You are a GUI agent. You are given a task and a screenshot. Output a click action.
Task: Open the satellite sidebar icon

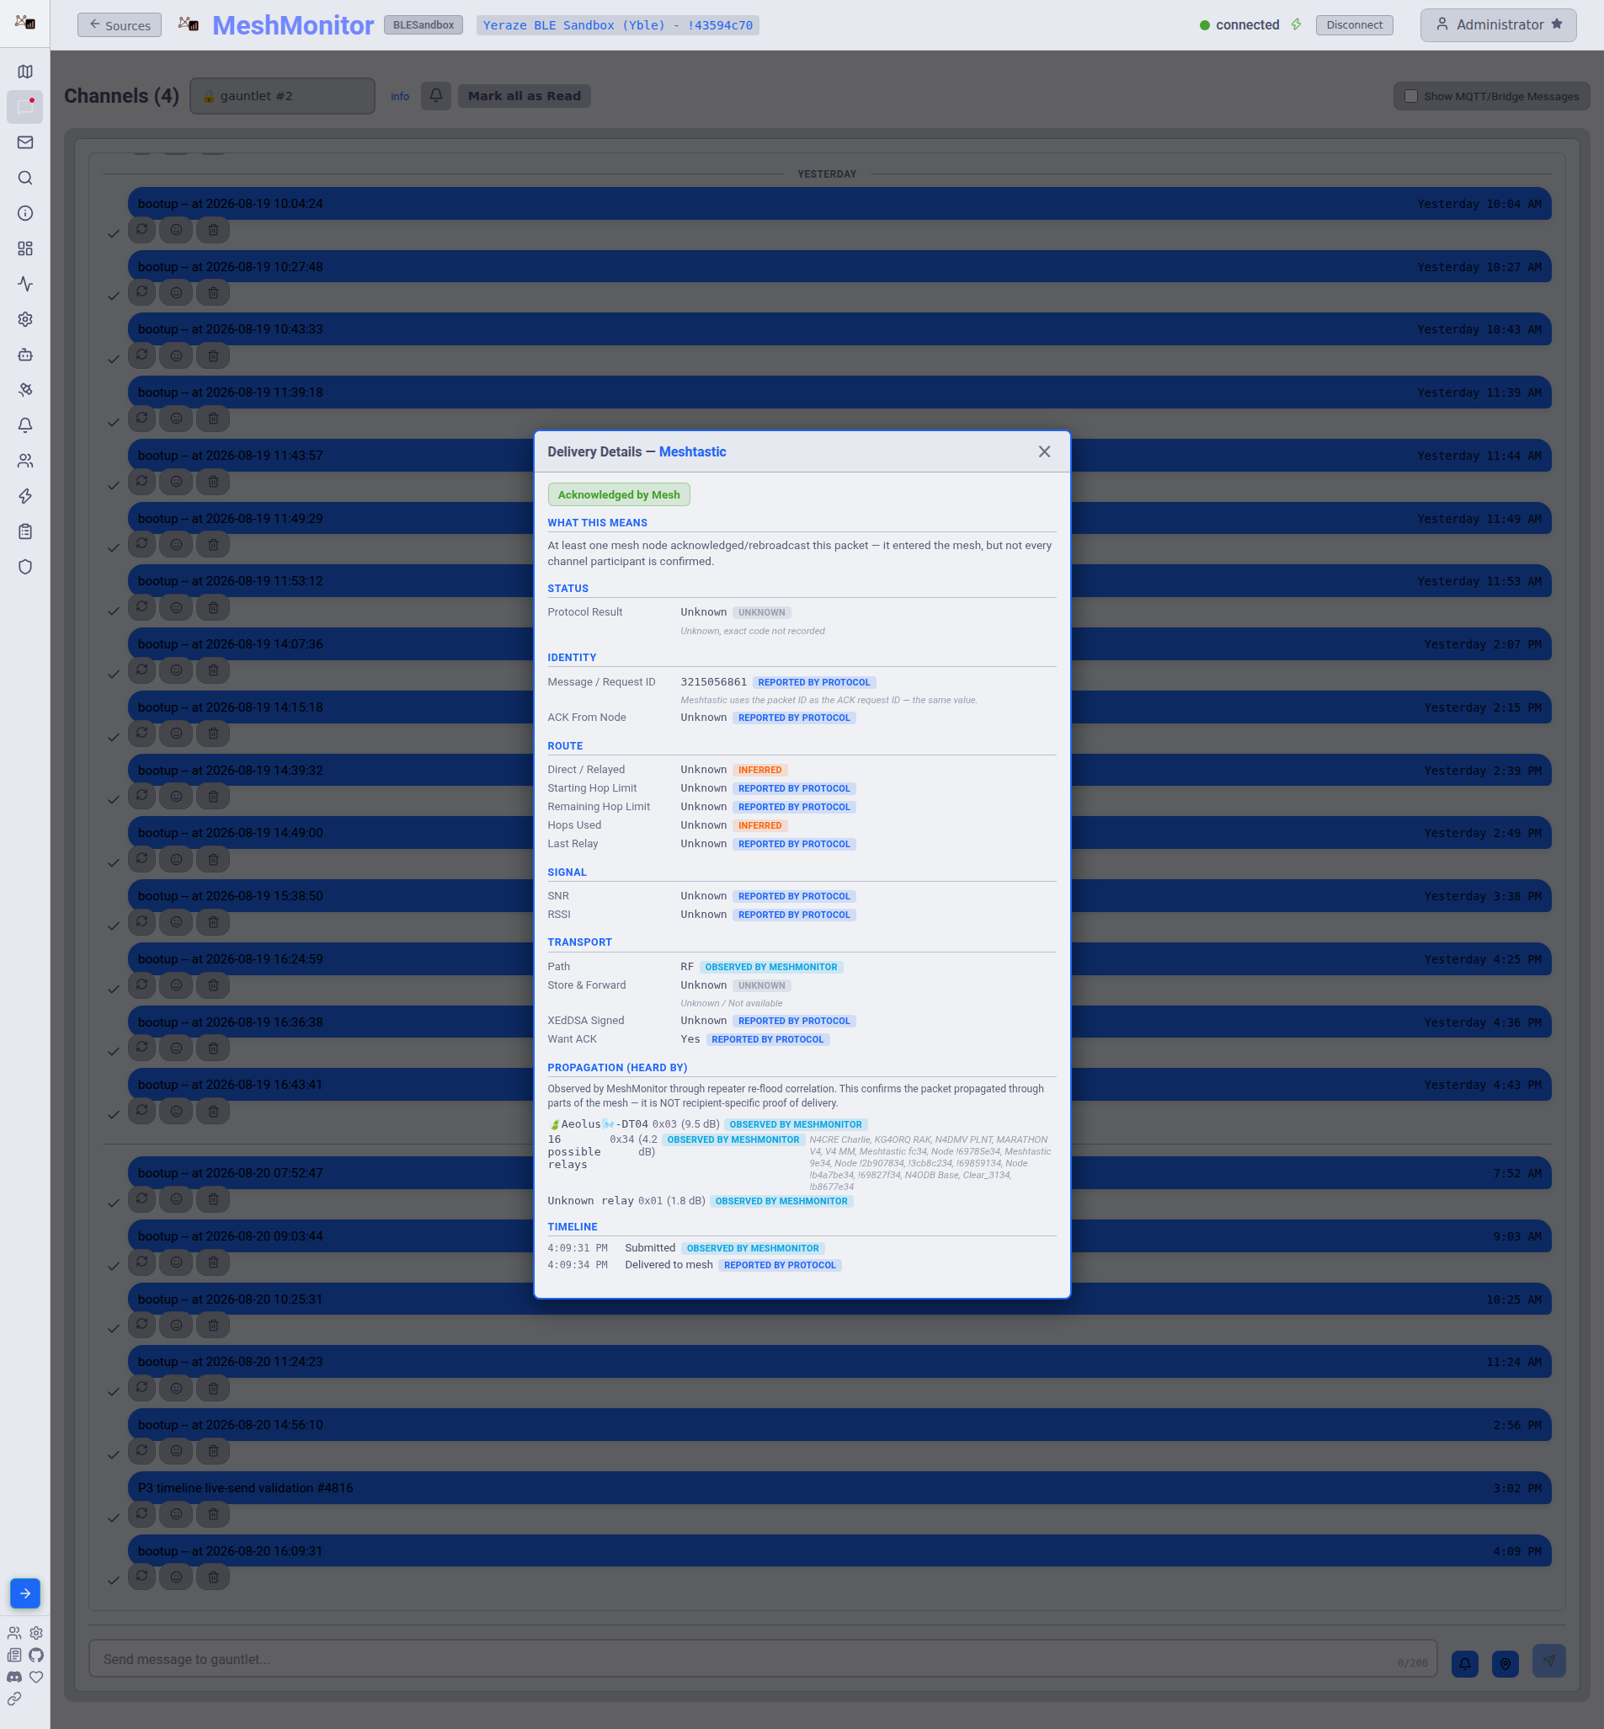[25, 391]
